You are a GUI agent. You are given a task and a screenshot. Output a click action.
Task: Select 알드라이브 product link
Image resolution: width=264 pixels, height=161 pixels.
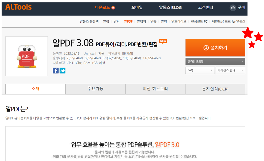tap(179, 21)
